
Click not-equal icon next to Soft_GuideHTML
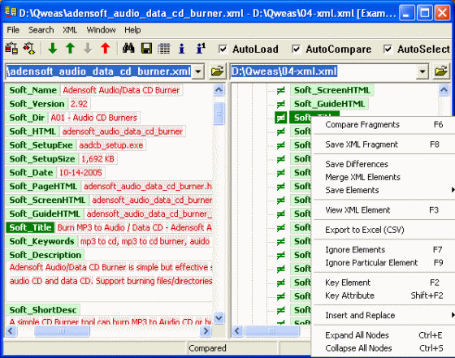pyautogui.click(x=280, y=104)
